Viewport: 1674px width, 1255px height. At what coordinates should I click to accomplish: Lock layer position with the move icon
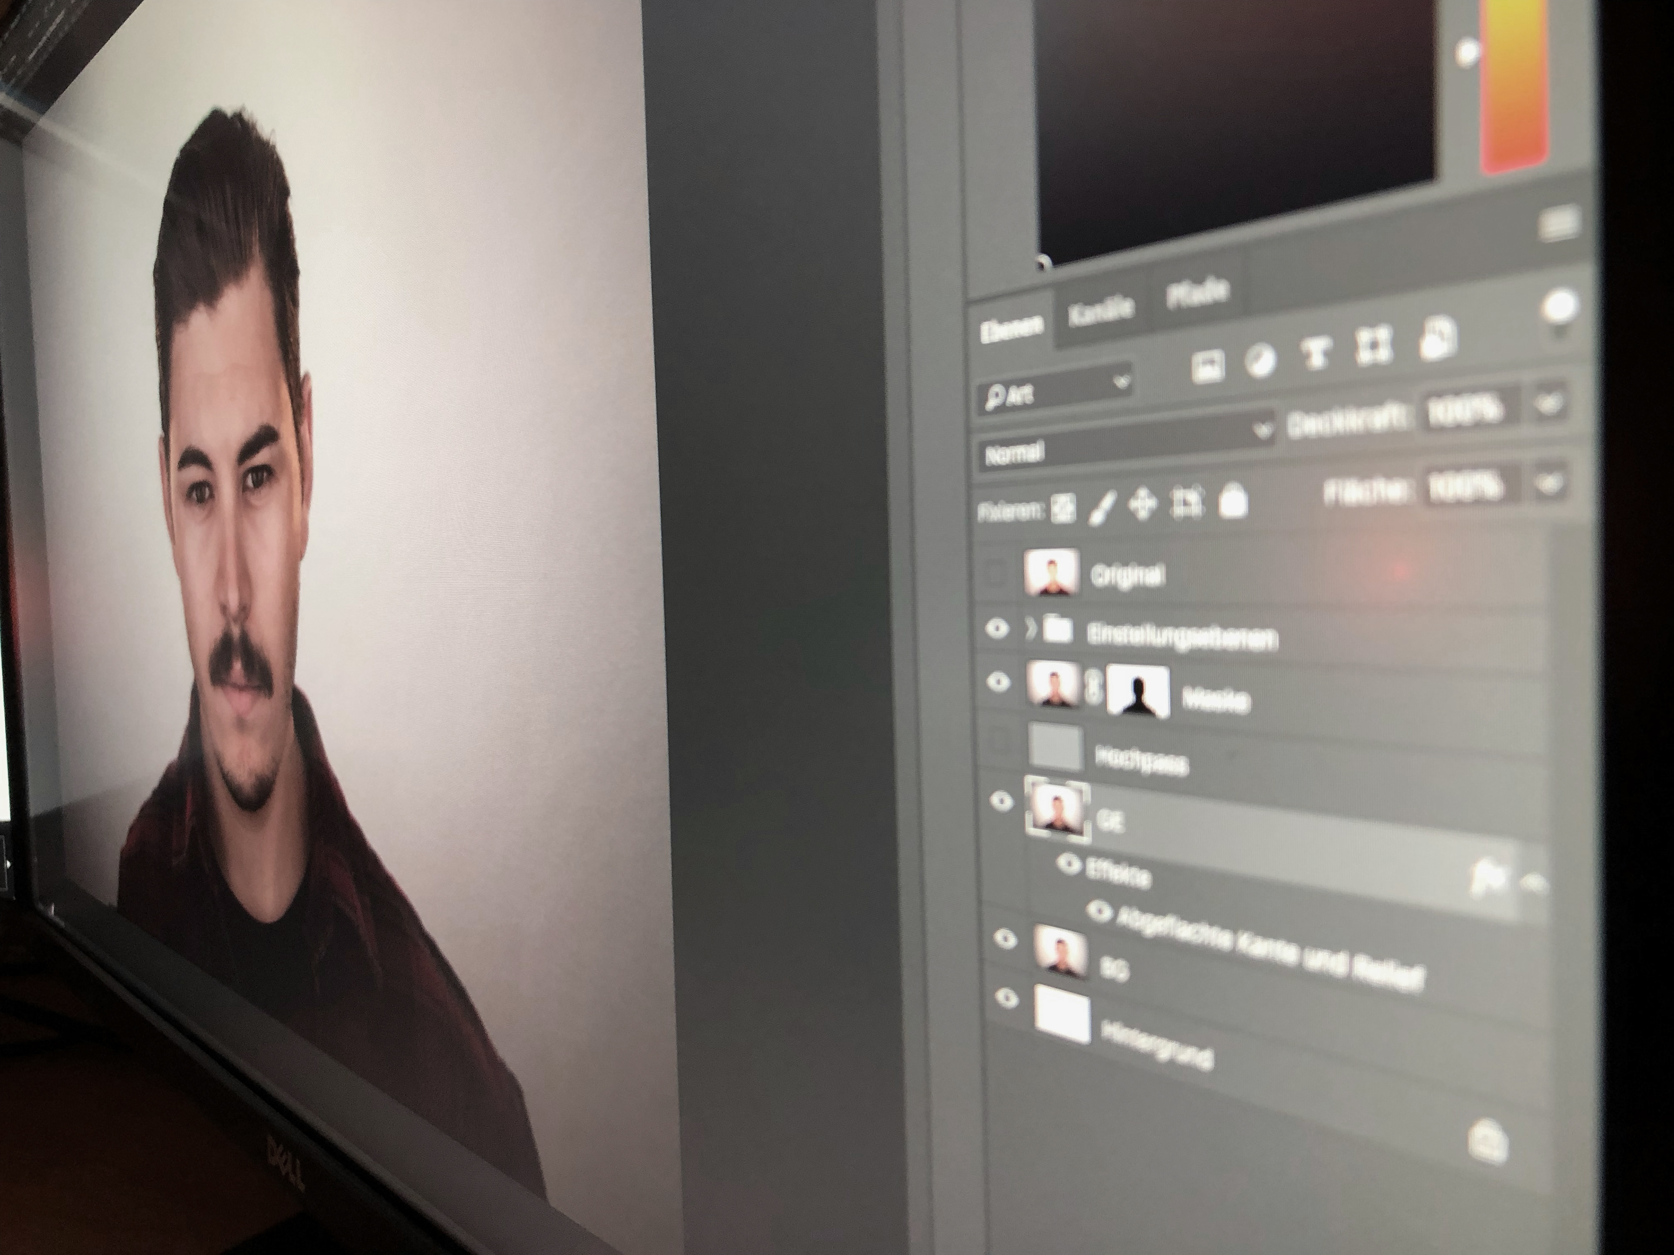point(1142,505)
